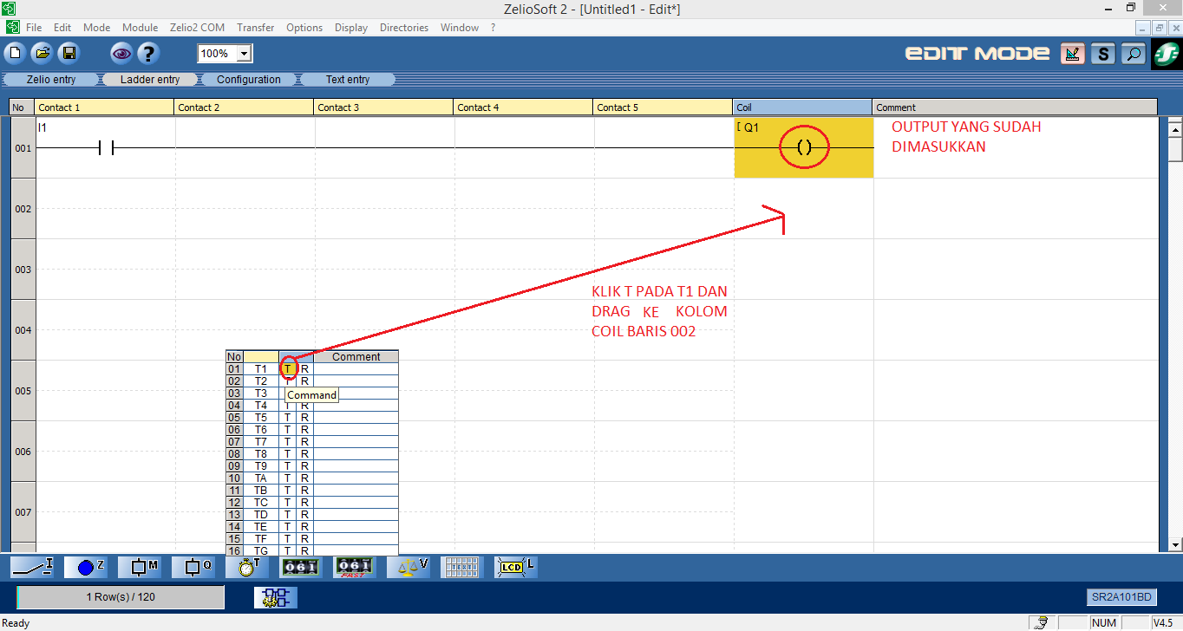Image resolution: width=1183 pixels, height=631 pixels.
Task: Select the Timers (T) stopwatch icon
Action: [247, 568]
